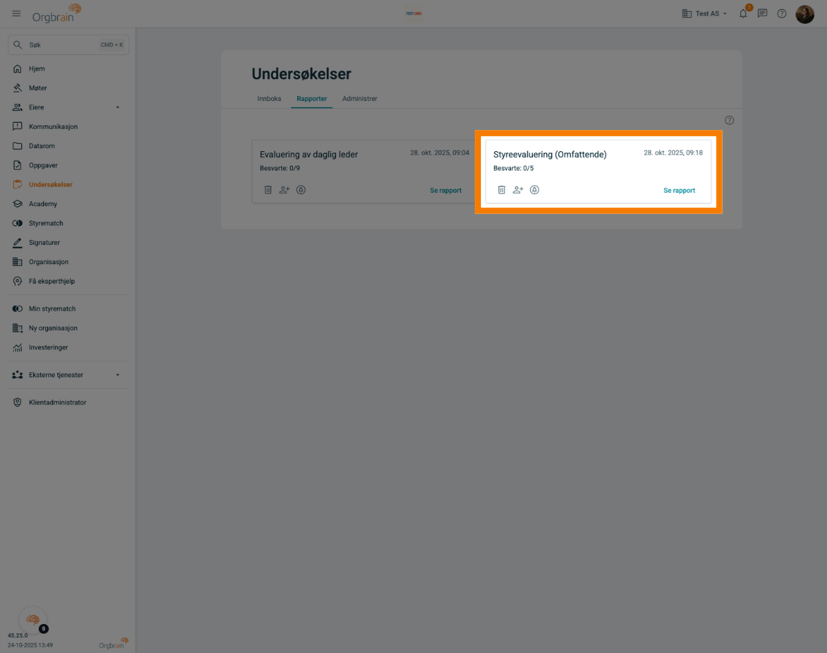
Task: Send reminder for Evaluering av daglig leder
Action: click(x=301, y=190)
